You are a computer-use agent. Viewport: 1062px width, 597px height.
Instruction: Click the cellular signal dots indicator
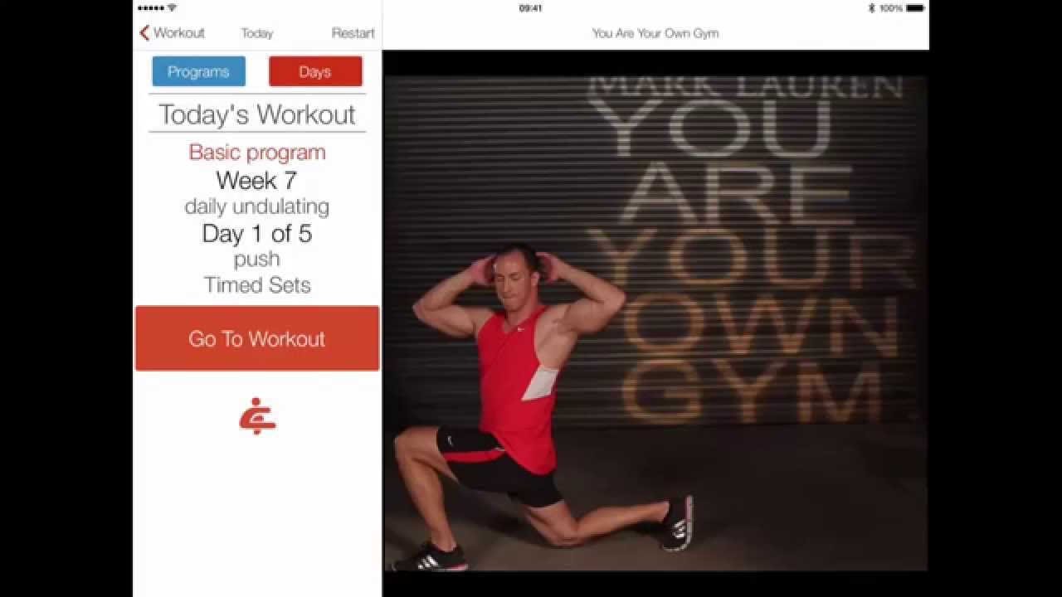tap(150, 7)
